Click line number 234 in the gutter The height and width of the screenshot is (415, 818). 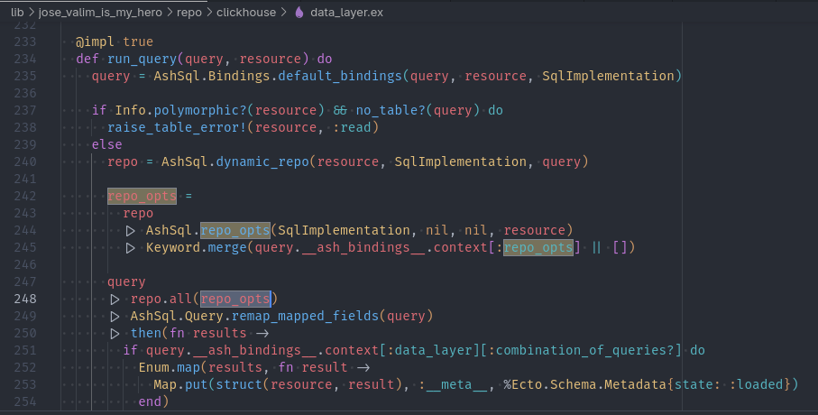point(25,59)
